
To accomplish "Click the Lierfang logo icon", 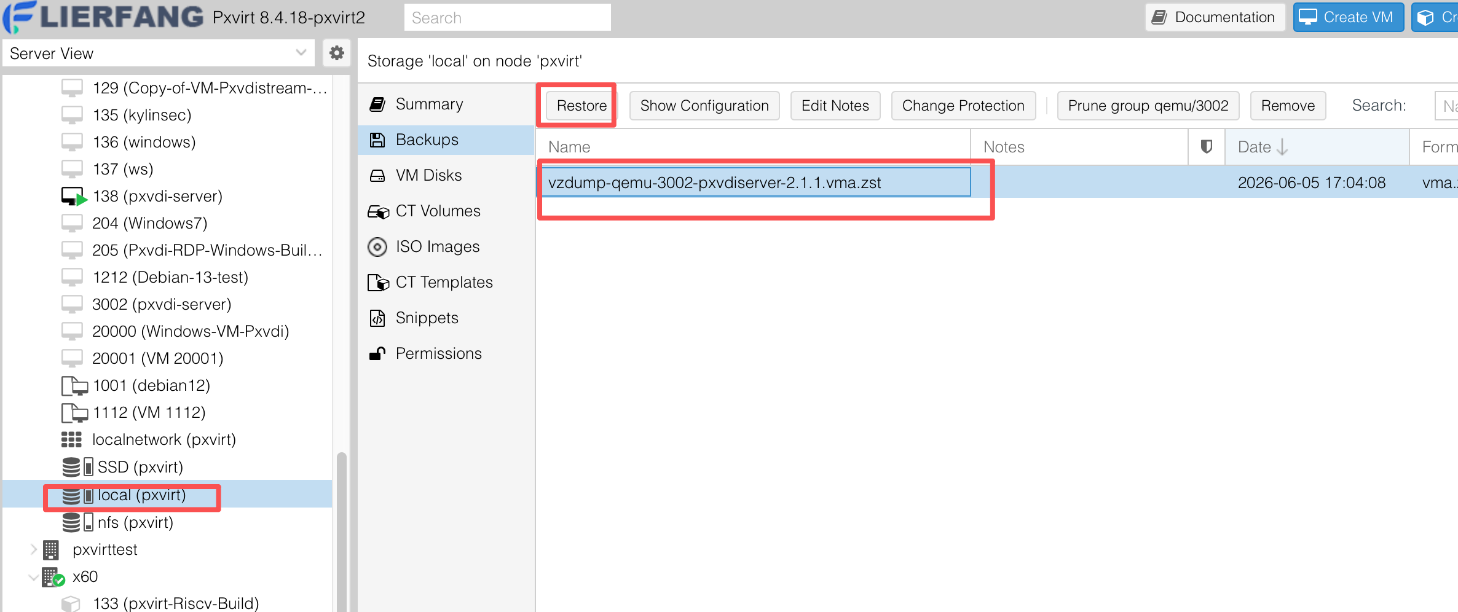I will pos(19,17).
